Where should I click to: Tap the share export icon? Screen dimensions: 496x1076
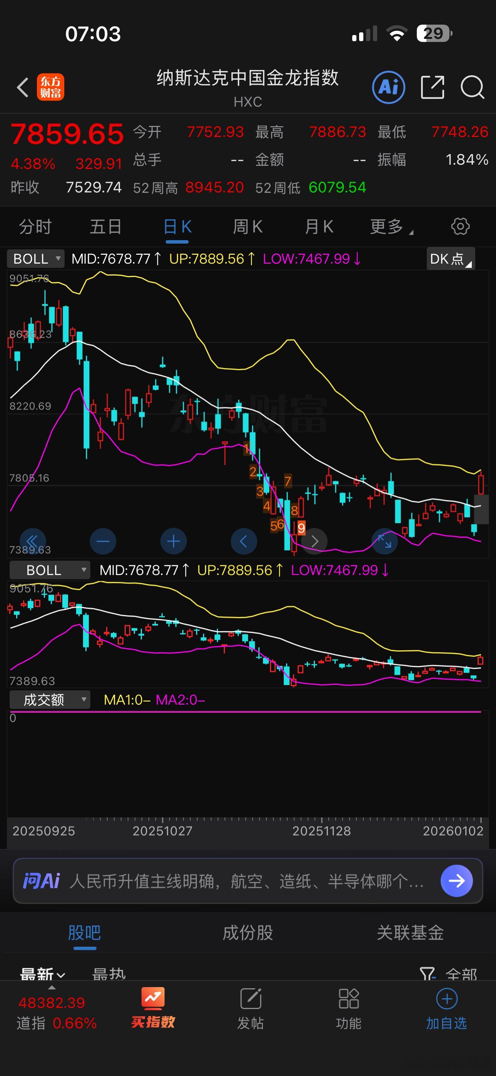coord(433,87)
